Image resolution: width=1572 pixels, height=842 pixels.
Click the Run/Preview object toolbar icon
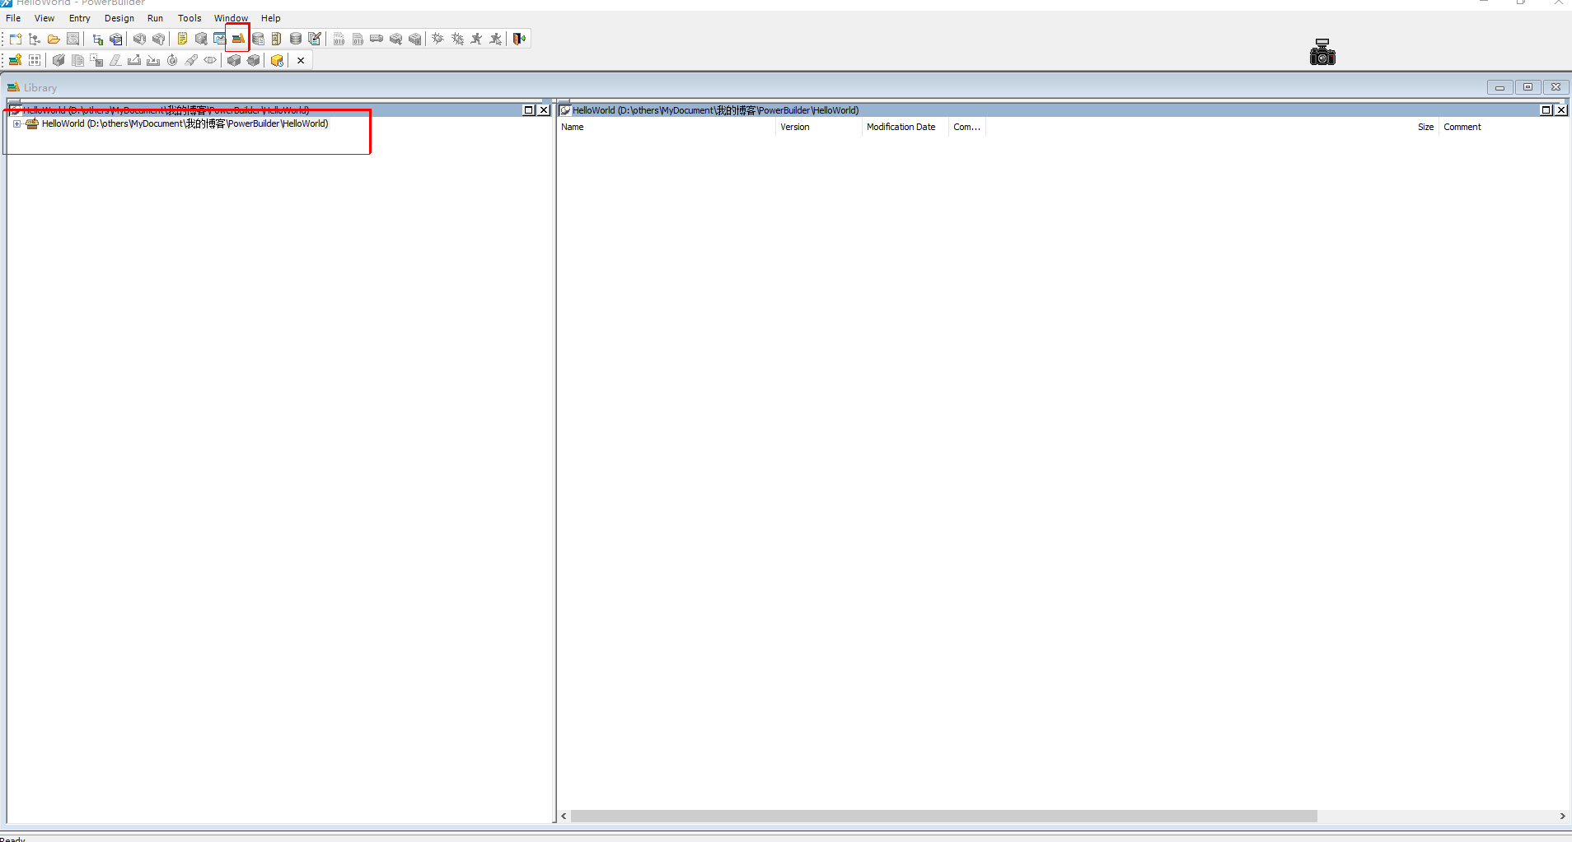[x=73, y=39]
